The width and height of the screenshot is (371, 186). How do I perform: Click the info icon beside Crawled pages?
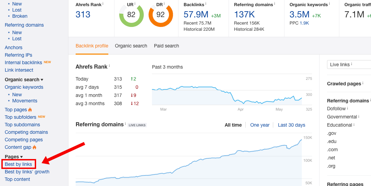[x=363, y=83]
